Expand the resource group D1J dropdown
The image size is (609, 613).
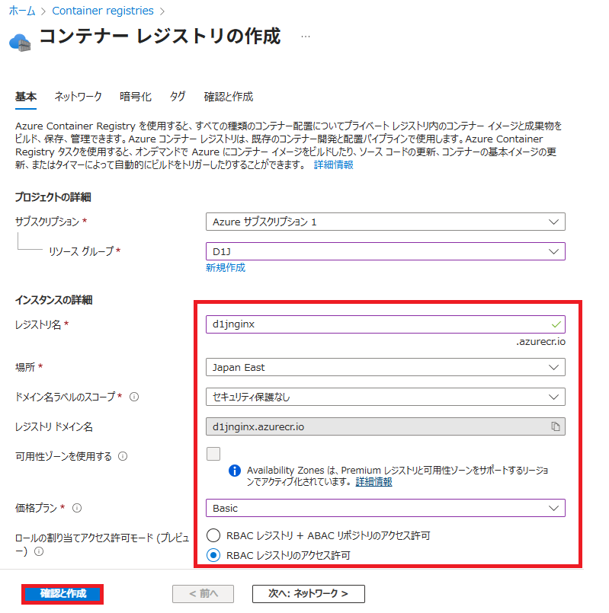385,251
